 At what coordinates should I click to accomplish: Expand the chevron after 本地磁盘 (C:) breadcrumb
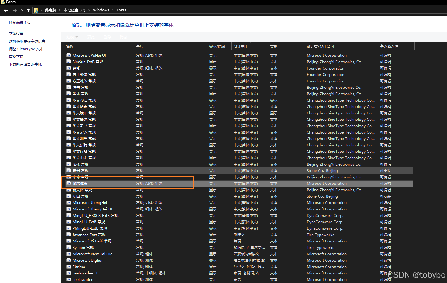click(89, 10)
